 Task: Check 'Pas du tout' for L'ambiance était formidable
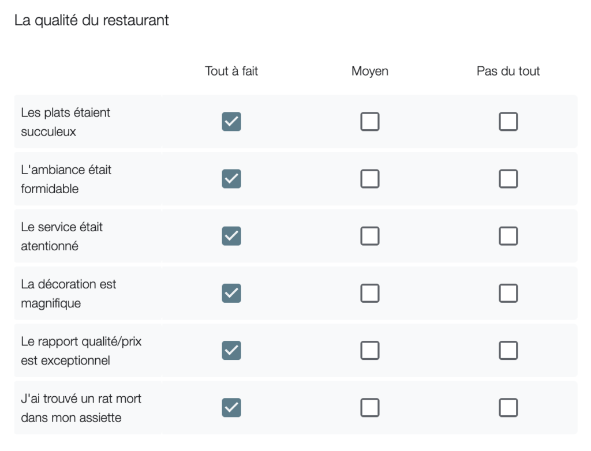coord(508,179)
